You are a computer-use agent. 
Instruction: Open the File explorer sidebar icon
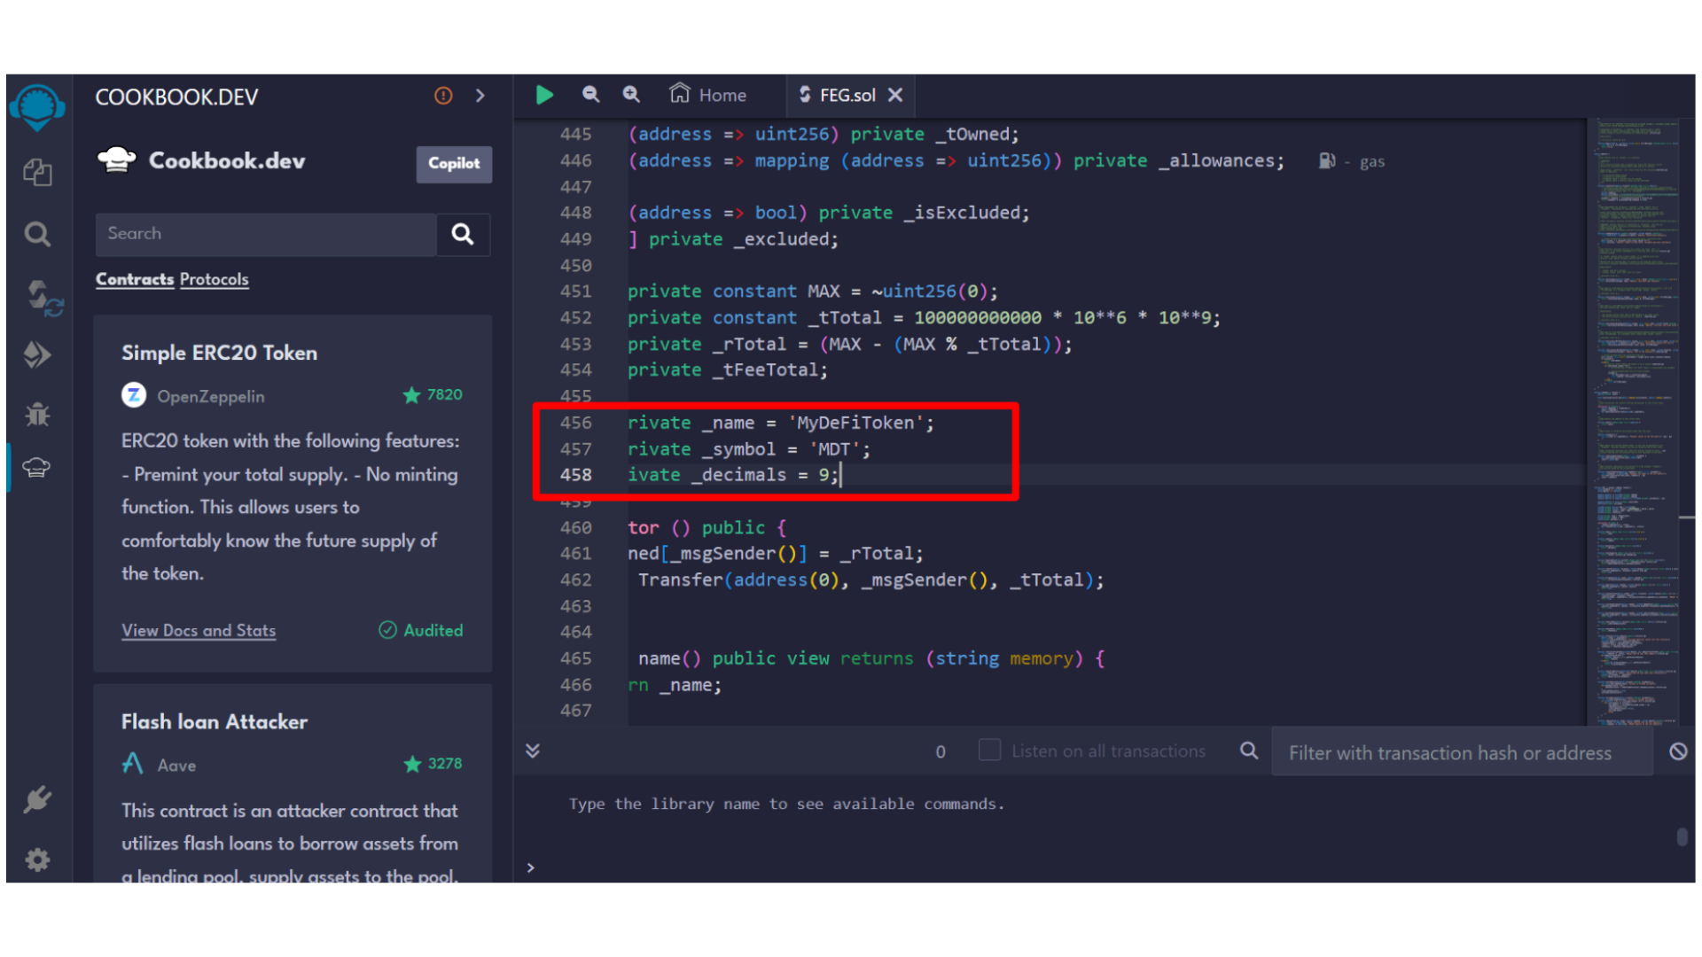[x=37, y=172]
